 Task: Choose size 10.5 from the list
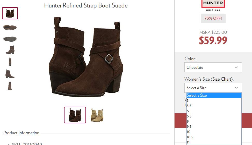[214, 137]
